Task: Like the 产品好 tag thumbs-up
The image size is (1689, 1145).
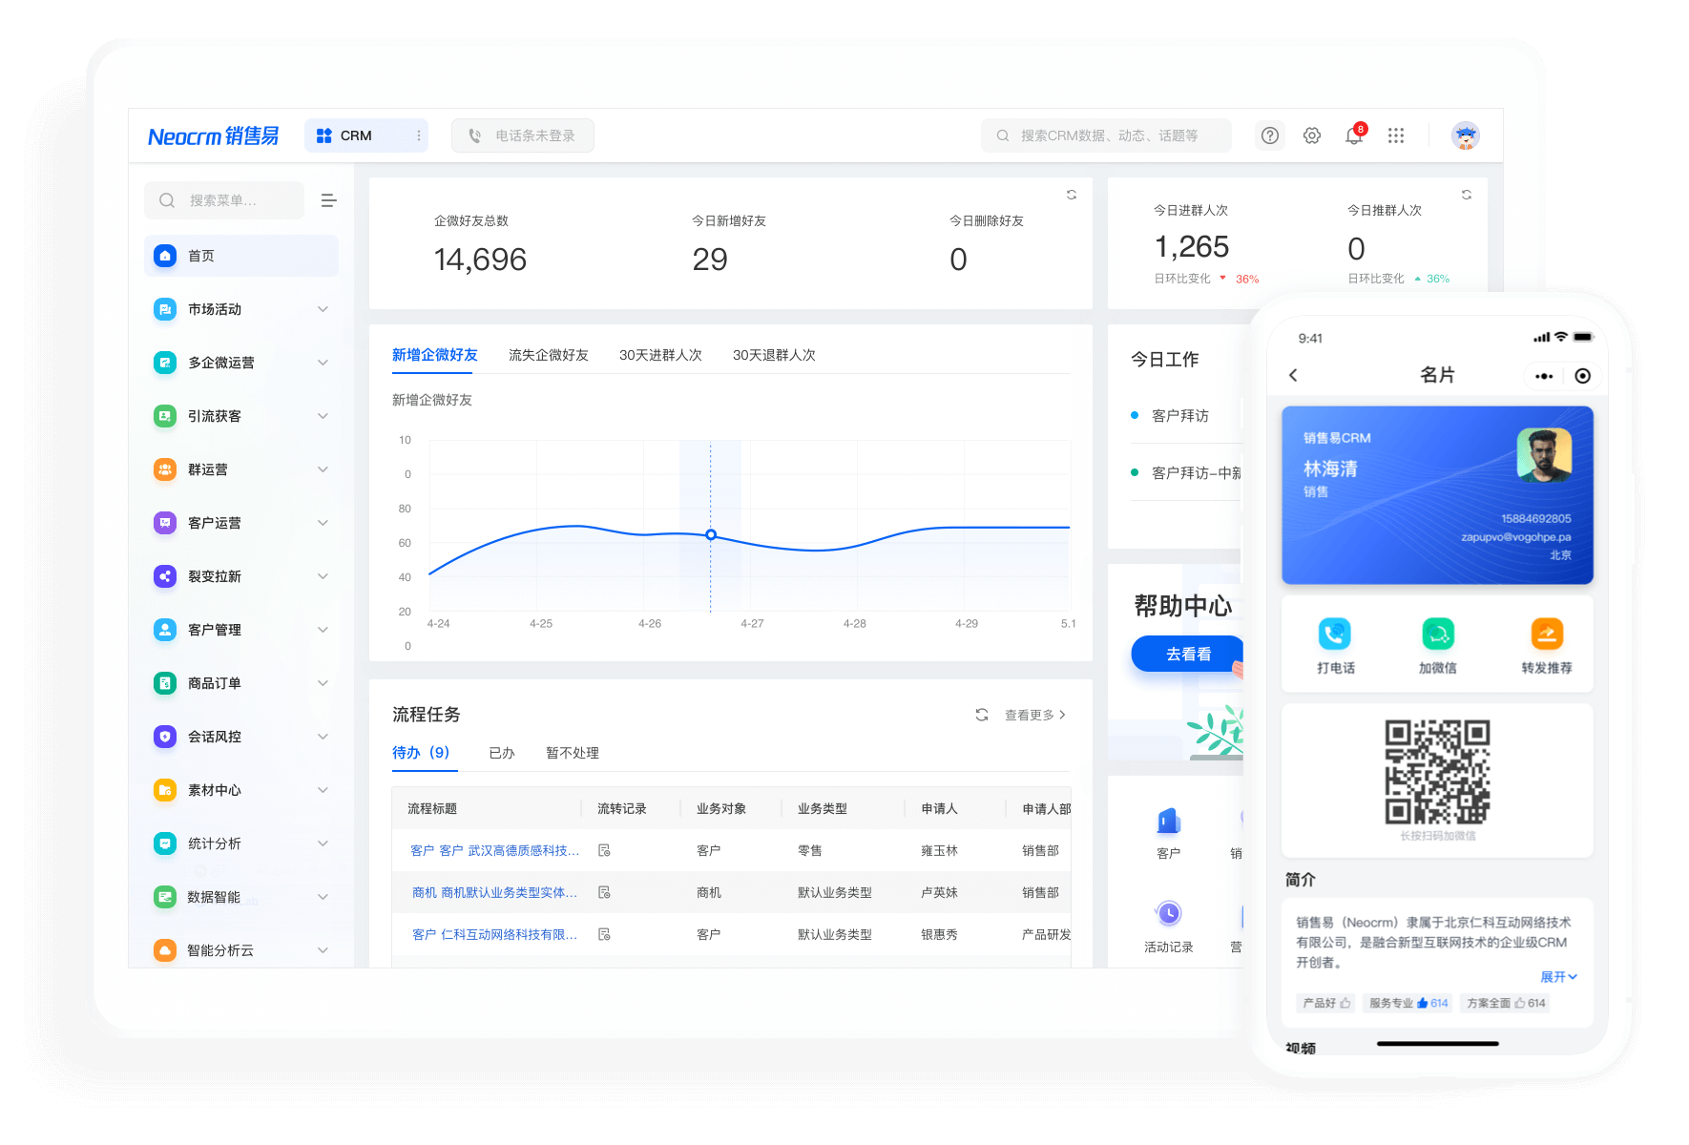Action: tap(1345, 1003)
